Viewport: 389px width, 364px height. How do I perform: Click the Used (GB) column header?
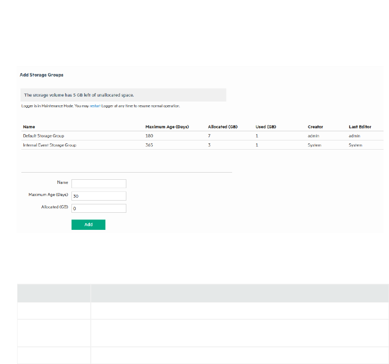(x=266, y=127)
